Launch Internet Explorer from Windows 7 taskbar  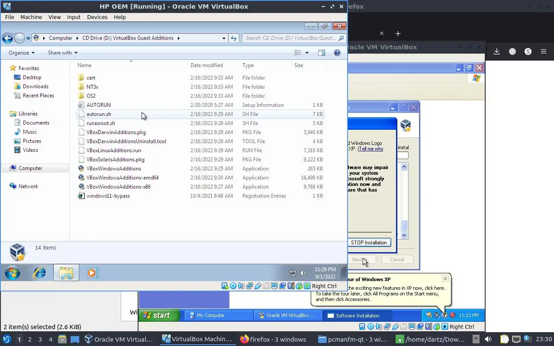[40, 273]
